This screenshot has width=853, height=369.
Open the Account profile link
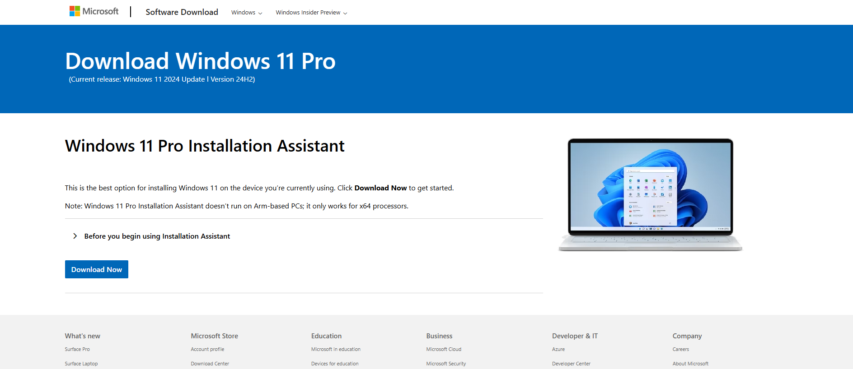[207, 349]
